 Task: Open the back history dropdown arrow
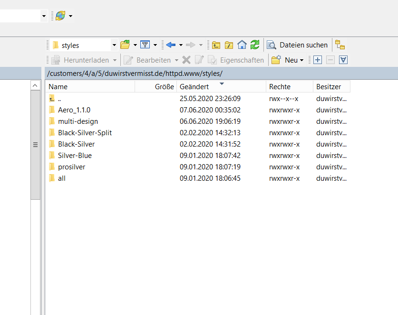[181, 46]
